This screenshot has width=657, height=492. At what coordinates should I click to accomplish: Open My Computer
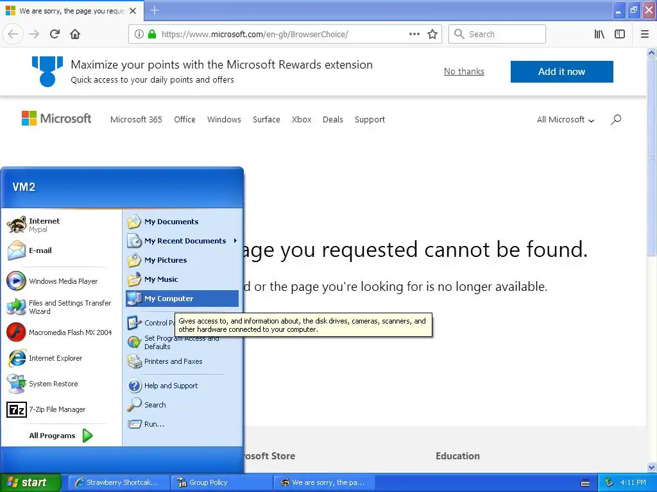tap(182, 299)
